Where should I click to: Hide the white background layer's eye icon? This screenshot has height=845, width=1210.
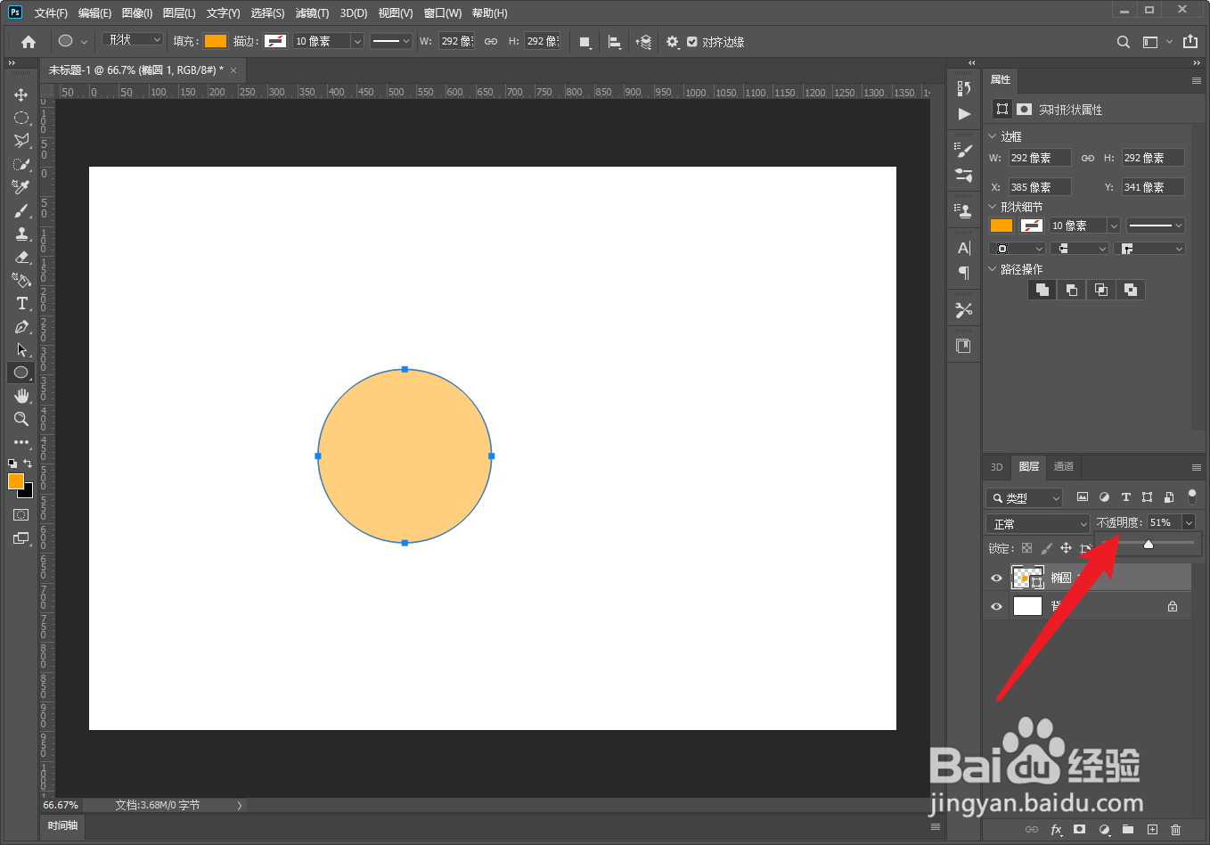996,606
